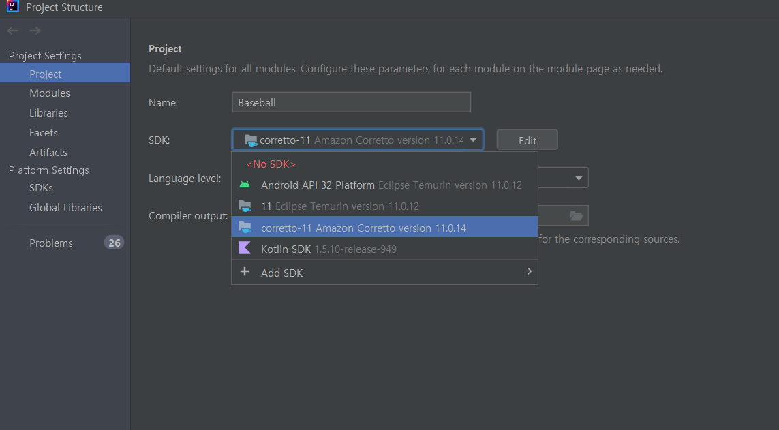Open the Add SDK menu entry
This screenshot has width=779, height=430.
tap(384, 272)
